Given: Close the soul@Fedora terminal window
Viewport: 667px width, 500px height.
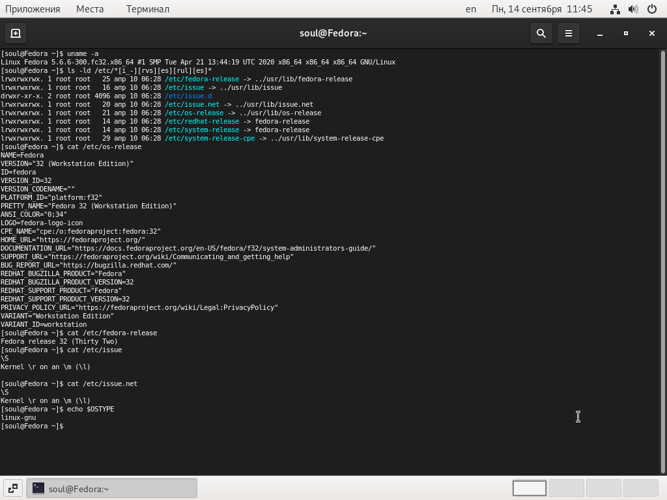Looking at the screenshot, I should coord(651,33).
